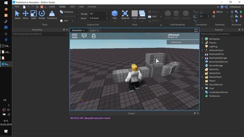Viewport: 244px width, 137px height.
Task: Open the Color dropdown arrow
Action: (135, 21)
